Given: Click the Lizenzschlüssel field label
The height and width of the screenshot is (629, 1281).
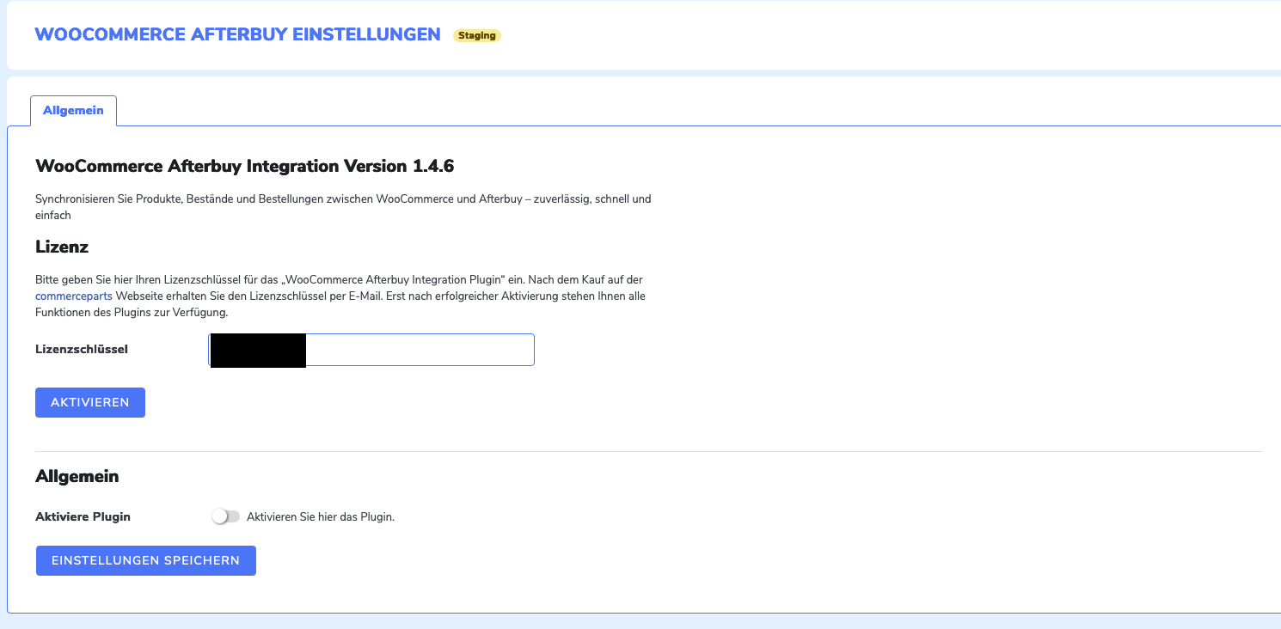Looking at the screenshot, I should click(82, 350).
